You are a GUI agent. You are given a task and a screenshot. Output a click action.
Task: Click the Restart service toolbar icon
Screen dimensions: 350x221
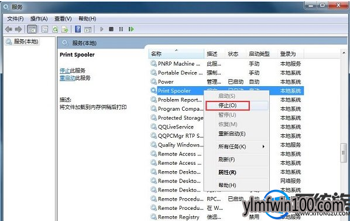[131, 29]
